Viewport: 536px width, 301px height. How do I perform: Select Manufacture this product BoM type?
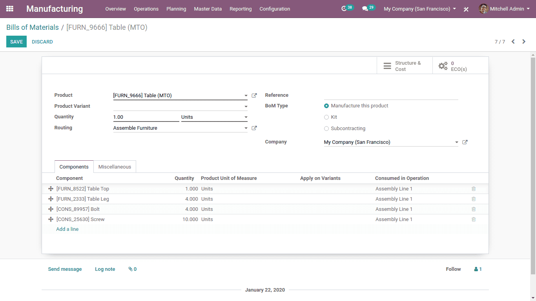click(326, 106)
